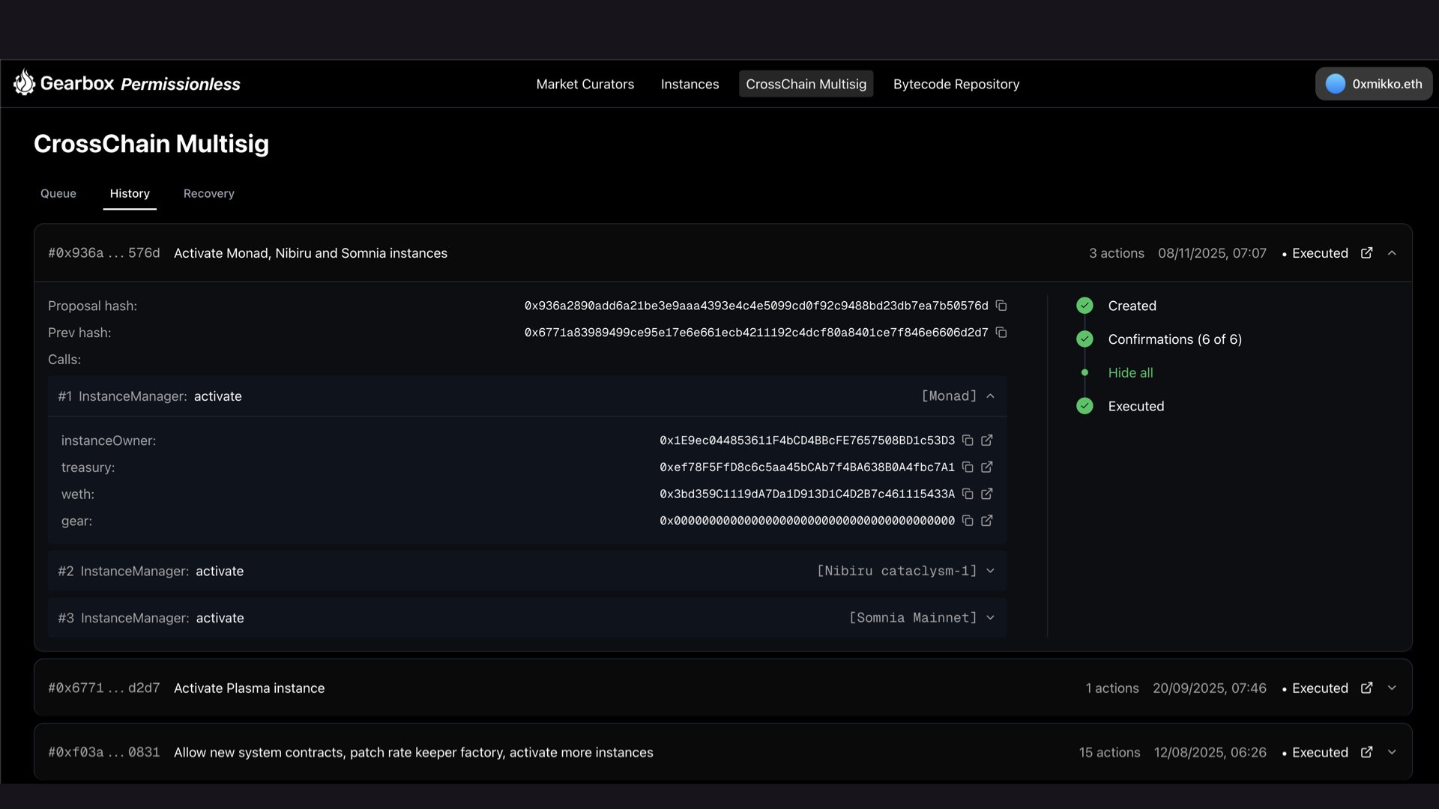Navigate to Market Curators

585,84
